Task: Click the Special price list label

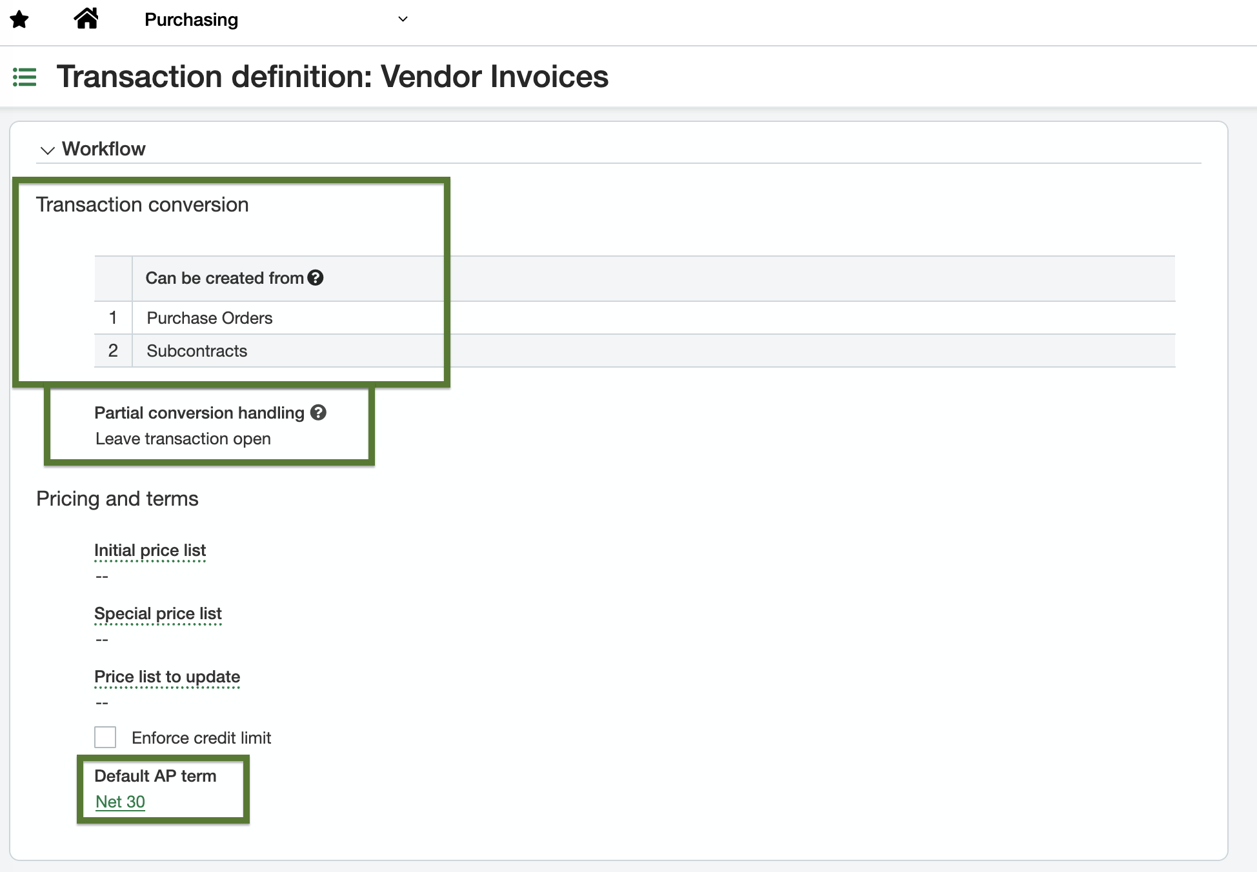Action: tap(158, 613)
